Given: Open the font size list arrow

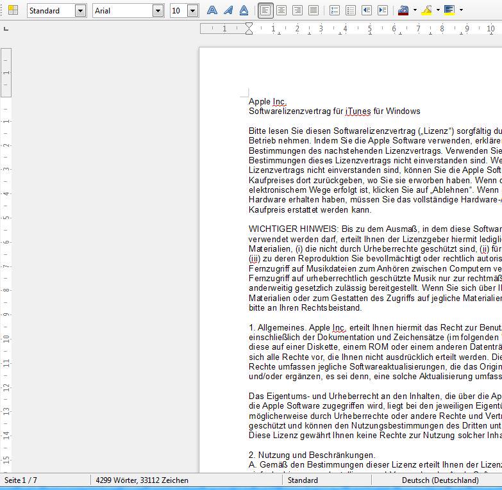Looking at the screenshot, I should [192, 11].
